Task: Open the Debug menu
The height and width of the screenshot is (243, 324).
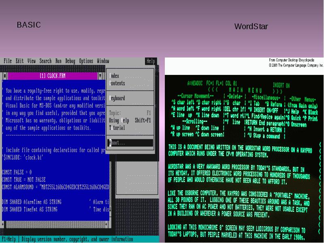Action: (70, 61)
